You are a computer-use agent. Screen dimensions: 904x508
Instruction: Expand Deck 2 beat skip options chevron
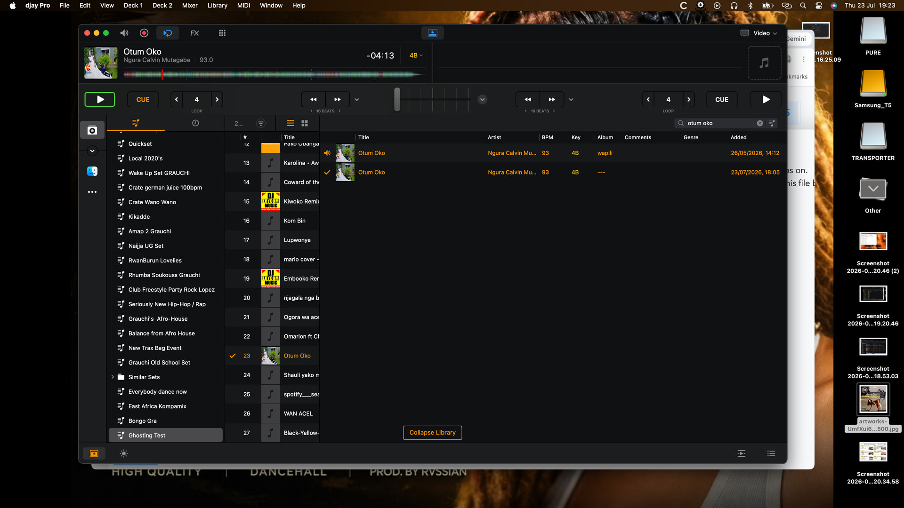click(x=571, y=100)
